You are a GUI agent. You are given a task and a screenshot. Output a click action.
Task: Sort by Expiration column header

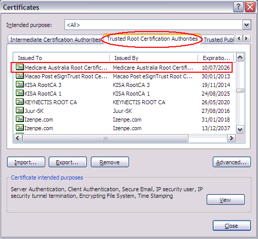pos(216,58)
